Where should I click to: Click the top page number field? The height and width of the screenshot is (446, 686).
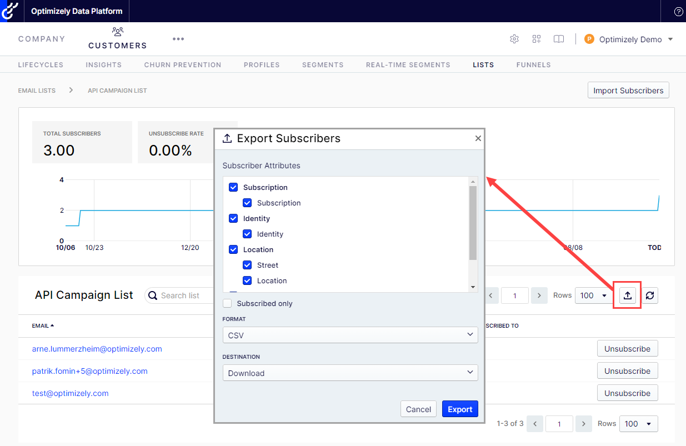[514, 295]
